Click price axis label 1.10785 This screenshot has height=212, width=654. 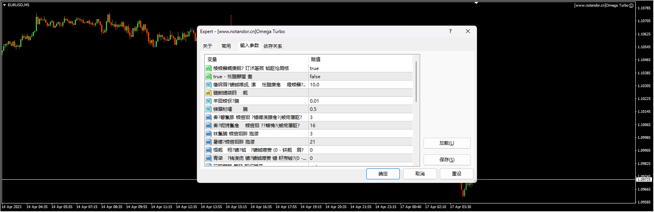tap(644, 8)
